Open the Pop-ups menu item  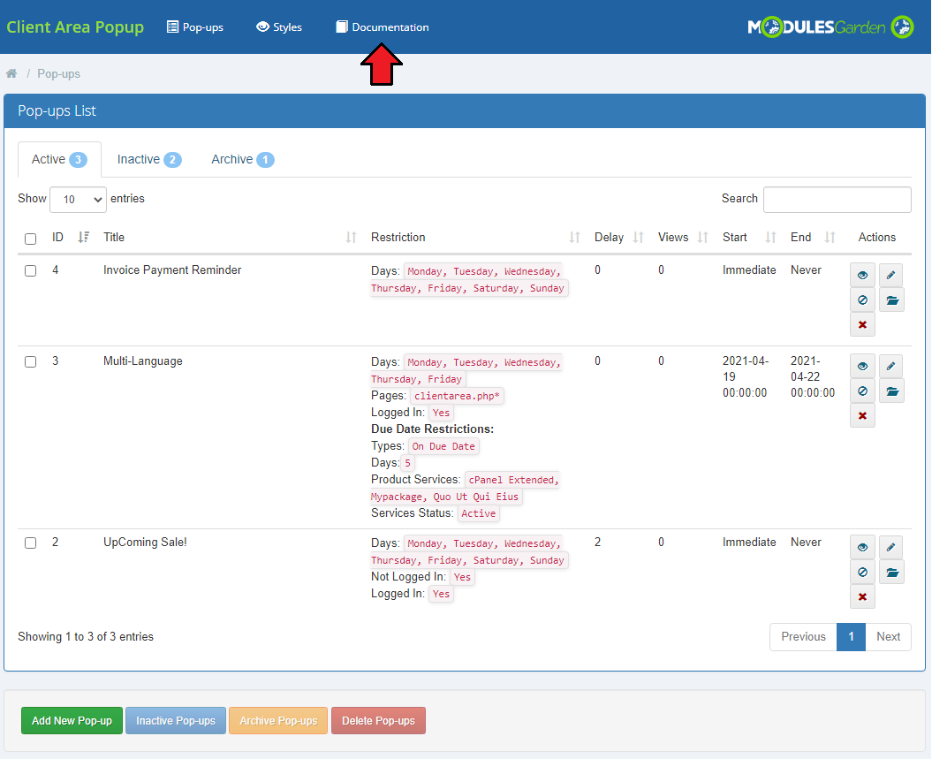[195, 27]
